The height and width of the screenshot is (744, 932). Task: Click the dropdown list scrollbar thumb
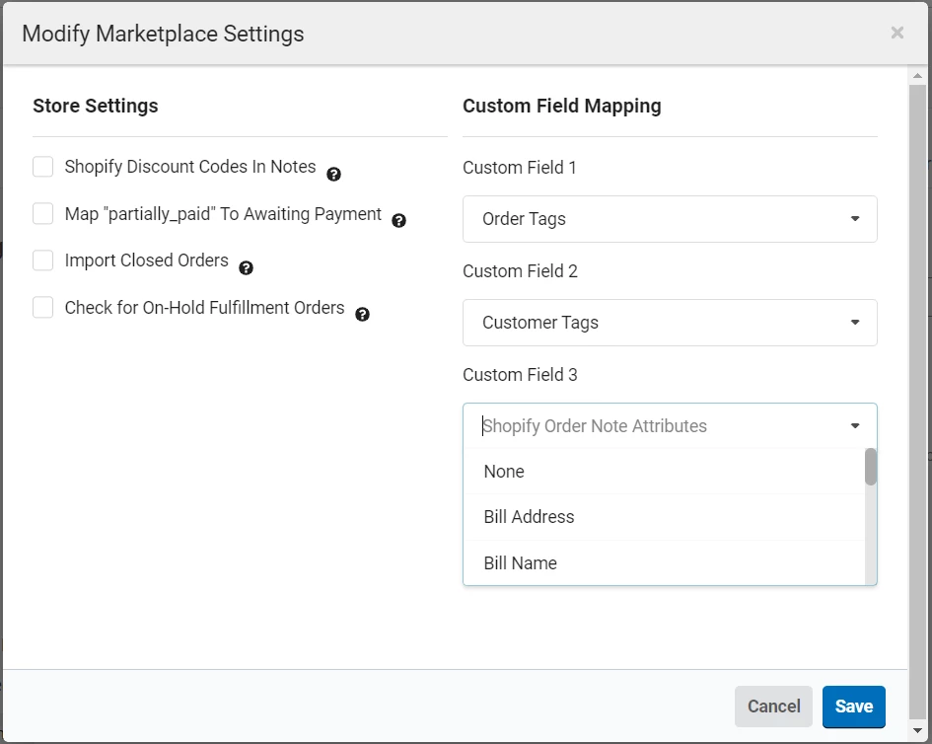pyautogui.click(x=871, y=468)
